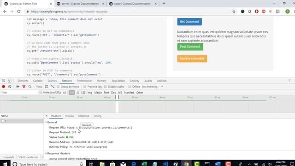
Task: Select the XHR filter type
Action: pos(72,93)
